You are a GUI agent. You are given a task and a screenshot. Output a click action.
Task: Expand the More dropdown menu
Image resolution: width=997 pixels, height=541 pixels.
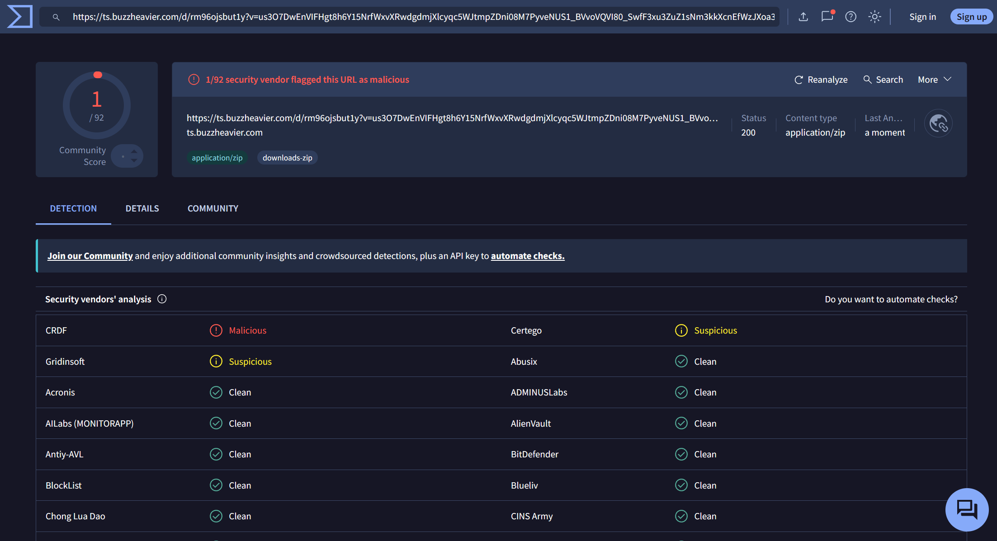click(x=935, y=80)
